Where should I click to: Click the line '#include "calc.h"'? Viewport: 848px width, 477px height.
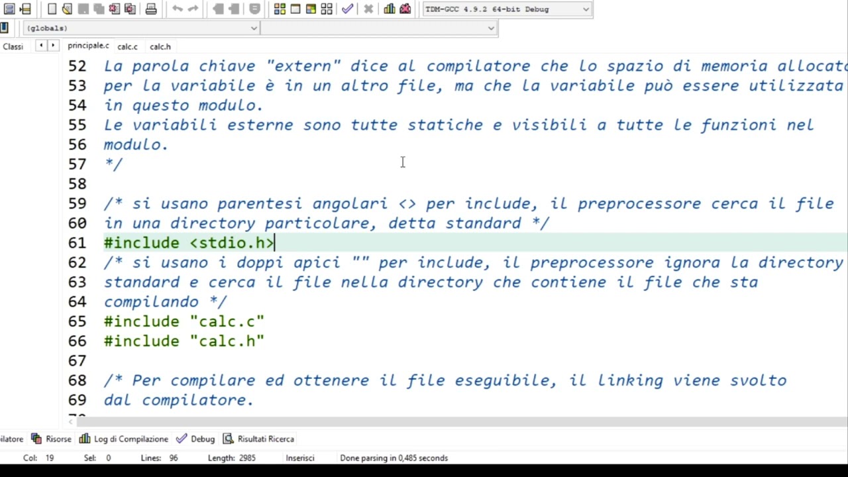click(184, 341)
